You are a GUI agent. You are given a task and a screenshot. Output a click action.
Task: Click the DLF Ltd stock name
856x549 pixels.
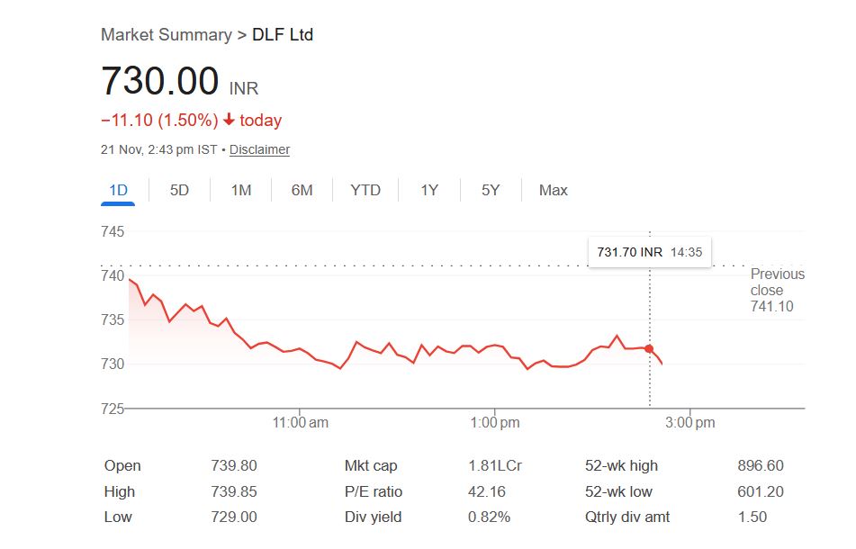283,35
